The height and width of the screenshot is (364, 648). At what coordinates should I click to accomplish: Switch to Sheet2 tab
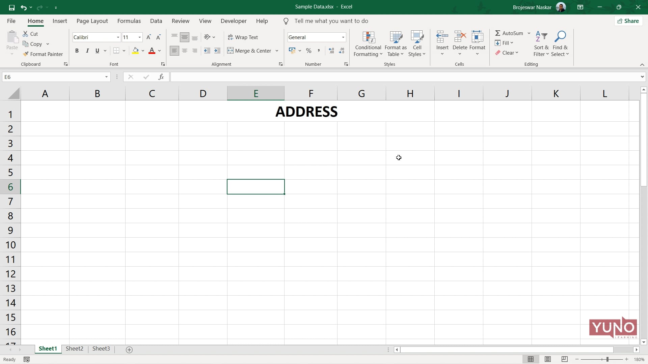click(74, 348)
